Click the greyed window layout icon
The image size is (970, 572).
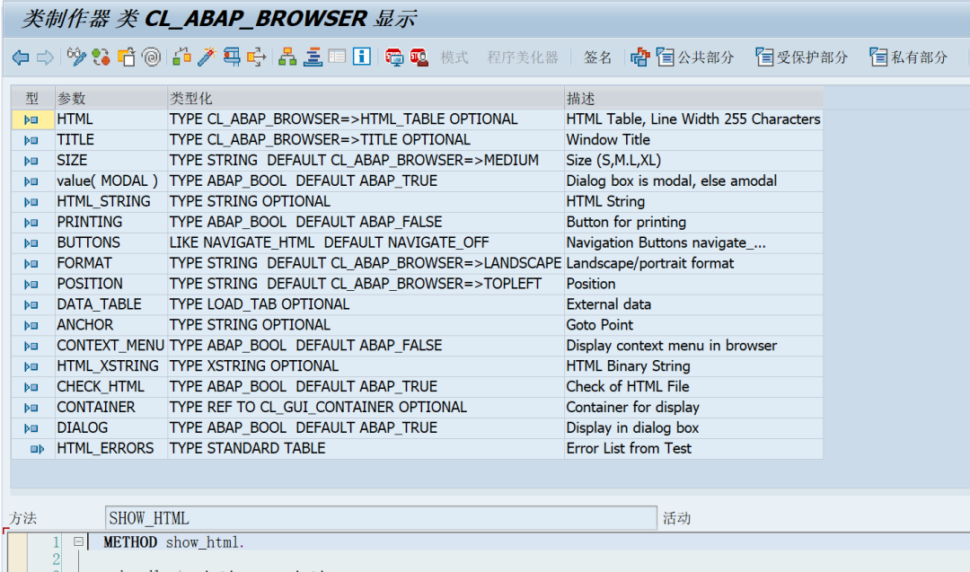point(337,57)
